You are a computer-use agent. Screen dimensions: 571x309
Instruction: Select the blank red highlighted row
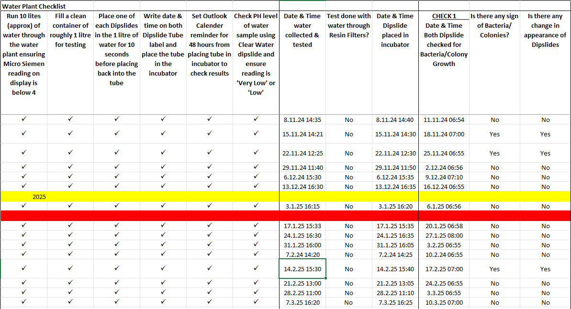click(x=285, y=216)
